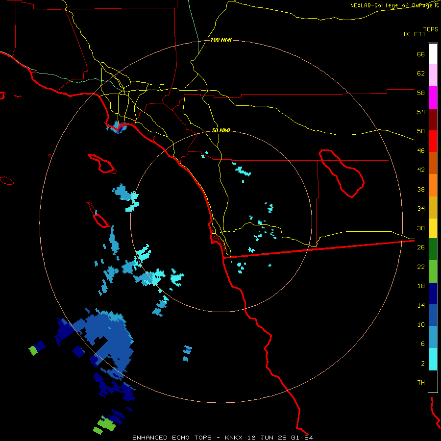Click the dark red legend swatch

click(x=433, y=119)
